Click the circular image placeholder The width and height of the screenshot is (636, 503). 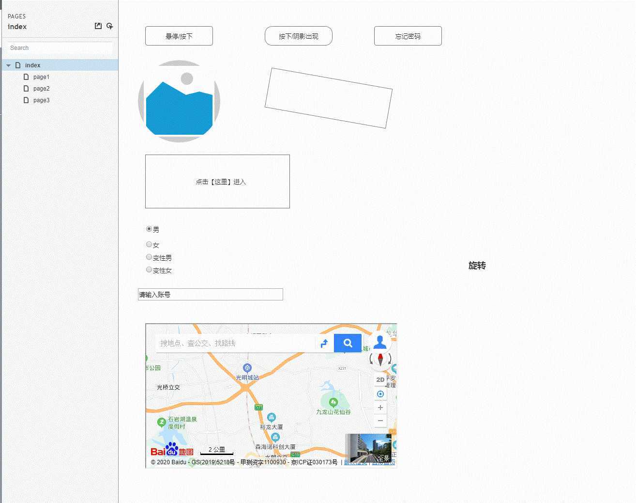point(179,101)
